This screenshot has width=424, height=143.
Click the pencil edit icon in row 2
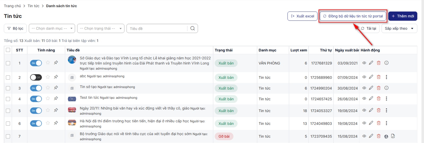click(371, 77)
